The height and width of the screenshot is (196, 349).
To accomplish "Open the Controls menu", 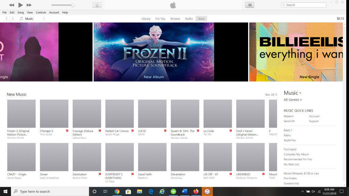I will click(x=41, y=13).
